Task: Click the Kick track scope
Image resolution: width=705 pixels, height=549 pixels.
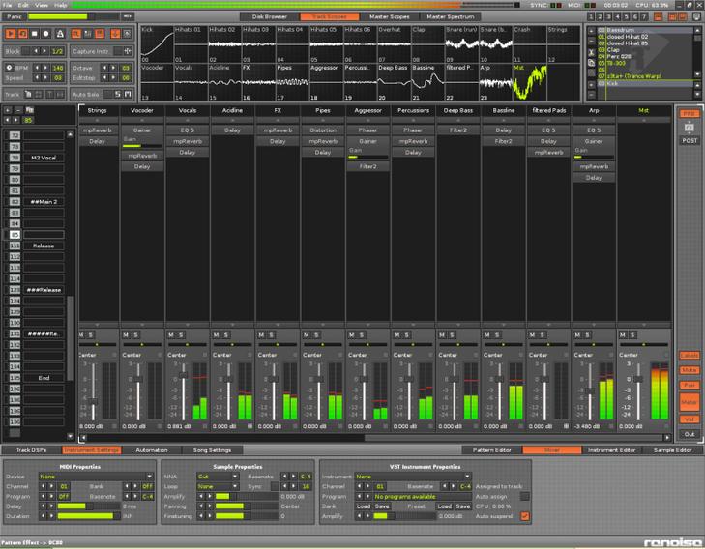Action: point(155,45)
